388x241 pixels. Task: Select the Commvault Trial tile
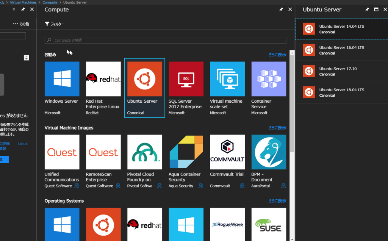pyautogui.click(x=227, y=161)
